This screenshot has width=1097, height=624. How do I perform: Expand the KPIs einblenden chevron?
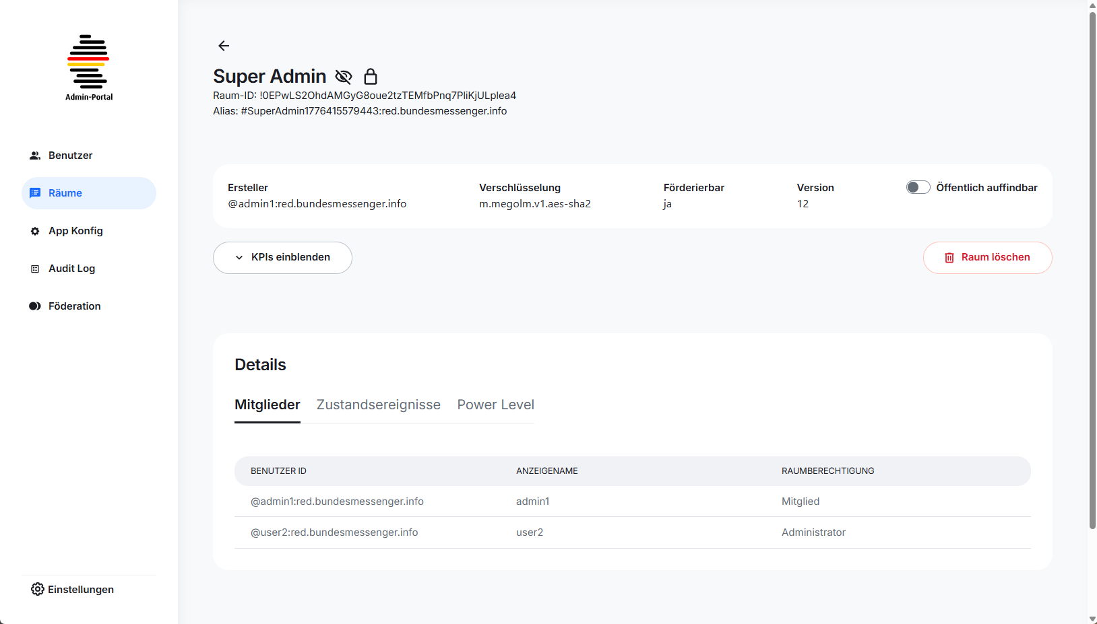coord(239,258)
